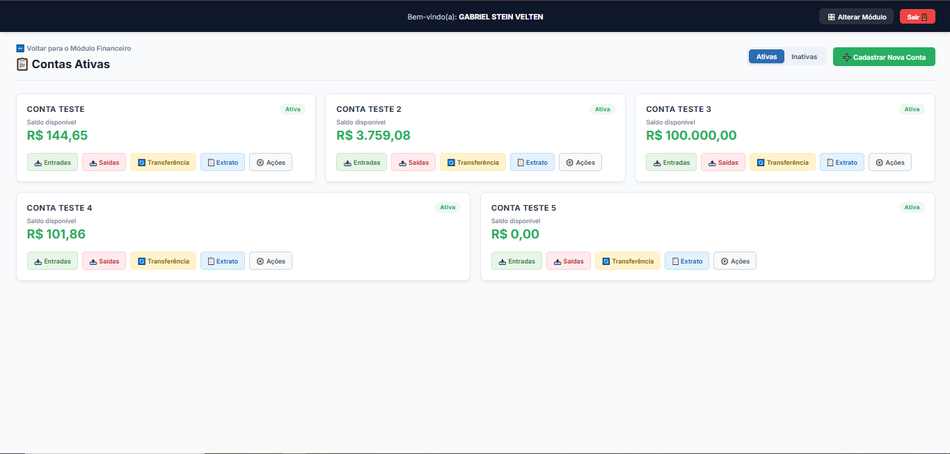The height and width of the screenshot is (454, 950).
Task: Log out with the Sair button
Action: pos(917,17)
